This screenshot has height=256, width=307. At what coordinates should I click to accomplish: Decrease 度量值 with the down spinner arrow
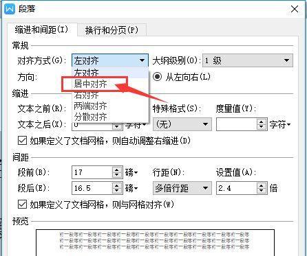262,127
